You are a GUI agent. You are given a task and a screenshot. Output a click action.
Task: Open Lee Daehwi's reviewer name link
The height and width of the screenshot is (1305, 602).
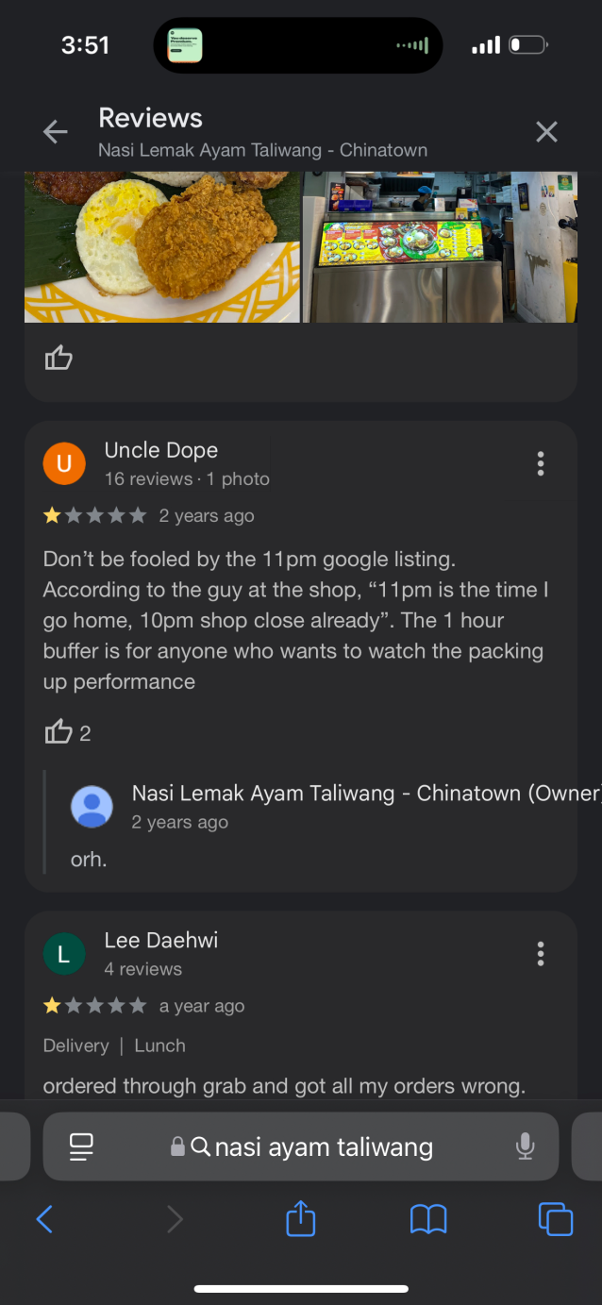pos(160,940)
